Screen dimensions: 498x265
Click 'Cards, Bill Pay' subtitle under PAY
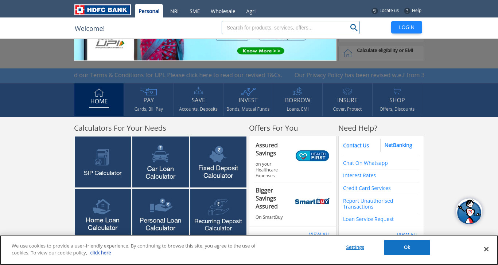point(149,109)
